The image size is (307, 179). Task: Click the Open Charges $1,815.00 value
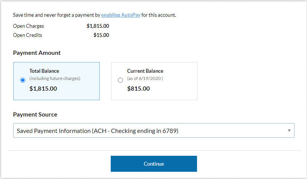[x=98, y=26]
